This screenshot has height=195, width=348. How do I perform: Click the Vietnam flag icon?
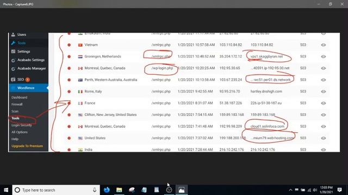coord(80,45)
